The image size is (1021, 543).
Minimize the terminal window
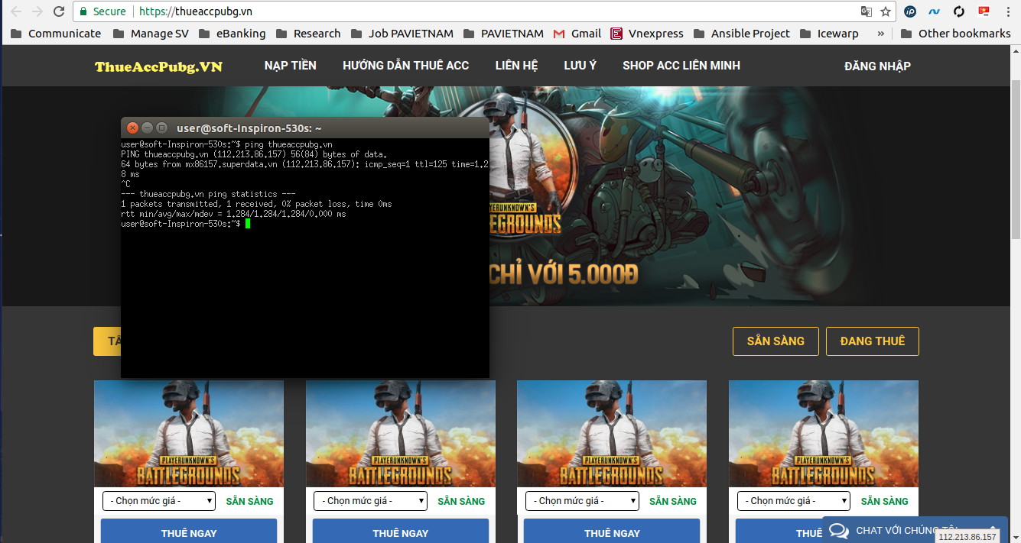click(147, 128)
